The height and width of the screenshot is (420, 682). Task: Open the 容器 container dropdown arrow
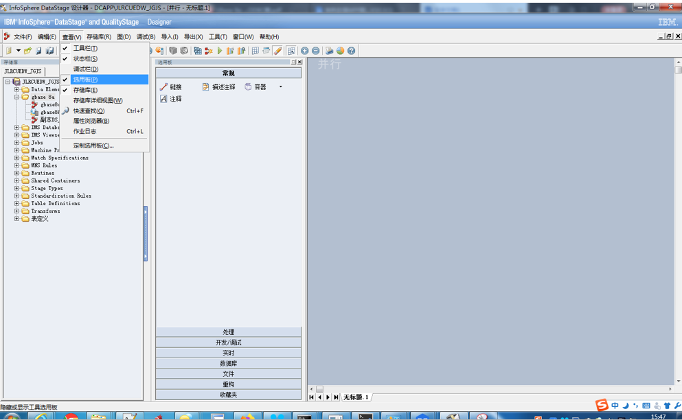(x=280, y=87)
